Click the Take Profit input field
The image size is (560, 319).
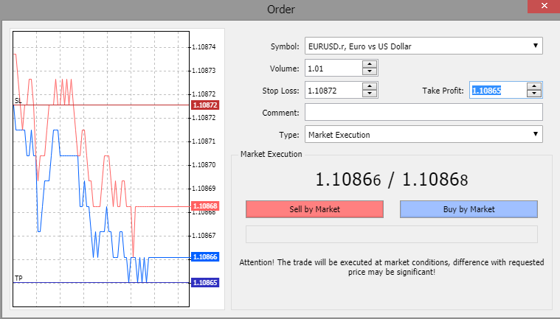[498, 90]
